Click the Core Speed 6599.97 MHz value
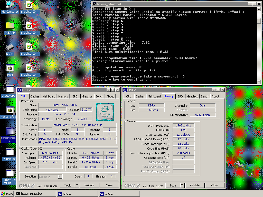 tap(50, 153)
